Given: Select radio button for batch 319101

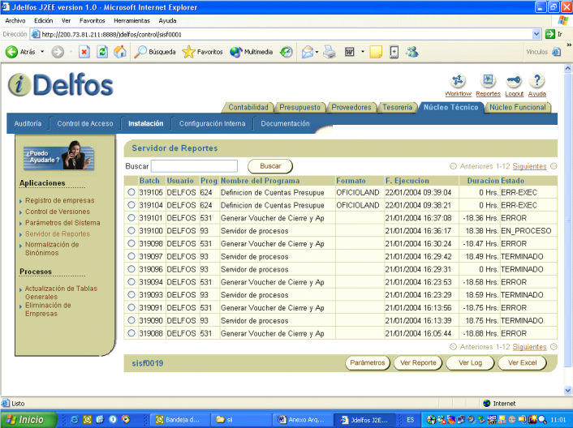Looking at the screenshot, I should pos(131,217).
